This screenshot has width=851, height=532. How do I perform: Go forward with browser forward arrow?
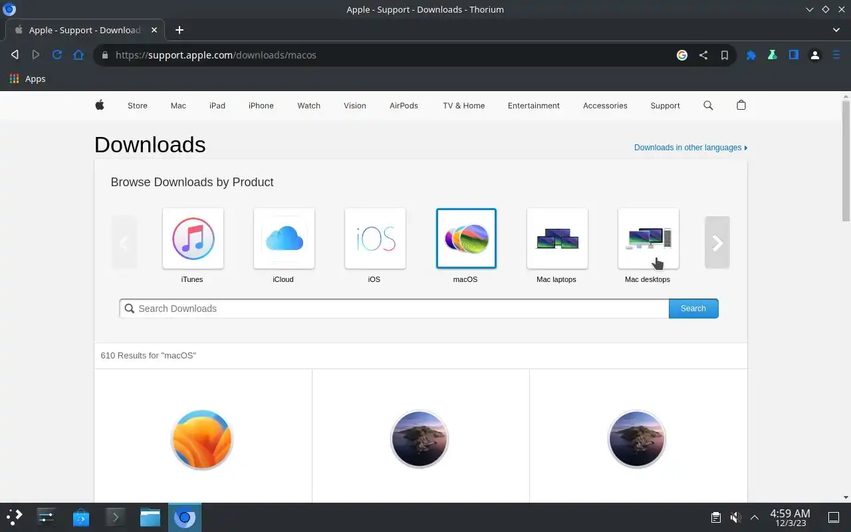tap(36, 55)
